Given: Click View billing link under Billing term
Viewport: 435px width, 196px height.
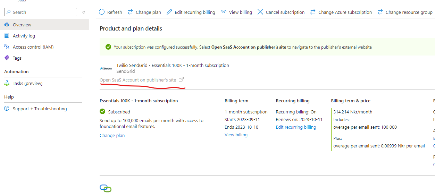Looking at the screenshot, I should point(236,135).
